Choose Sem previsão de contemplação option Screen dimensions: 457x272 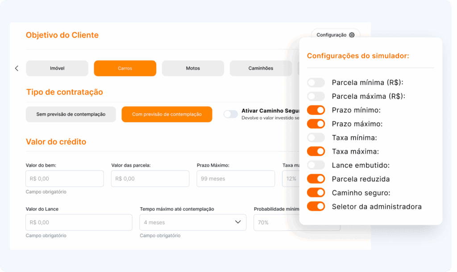coord(71,114)
